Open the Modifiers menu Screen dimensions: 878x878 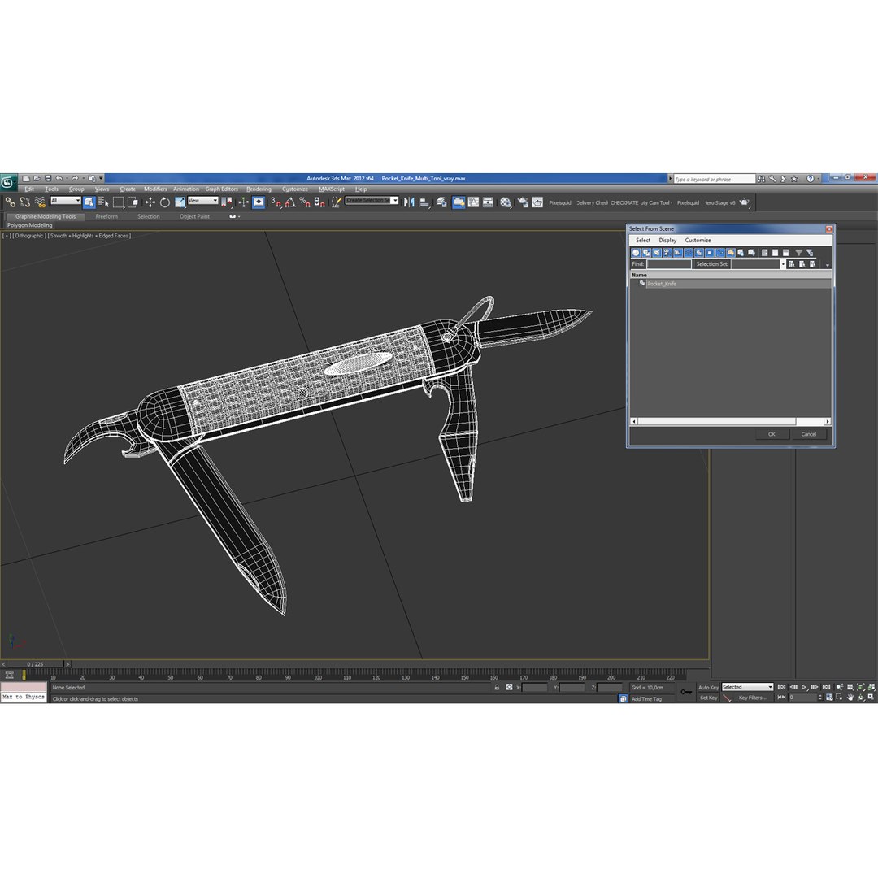[x=155, y=189]
